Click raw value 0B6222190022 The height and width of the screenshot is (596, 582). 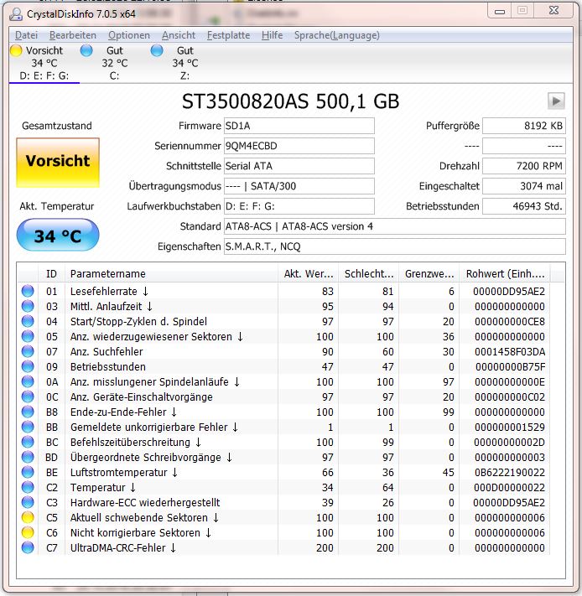509,473
